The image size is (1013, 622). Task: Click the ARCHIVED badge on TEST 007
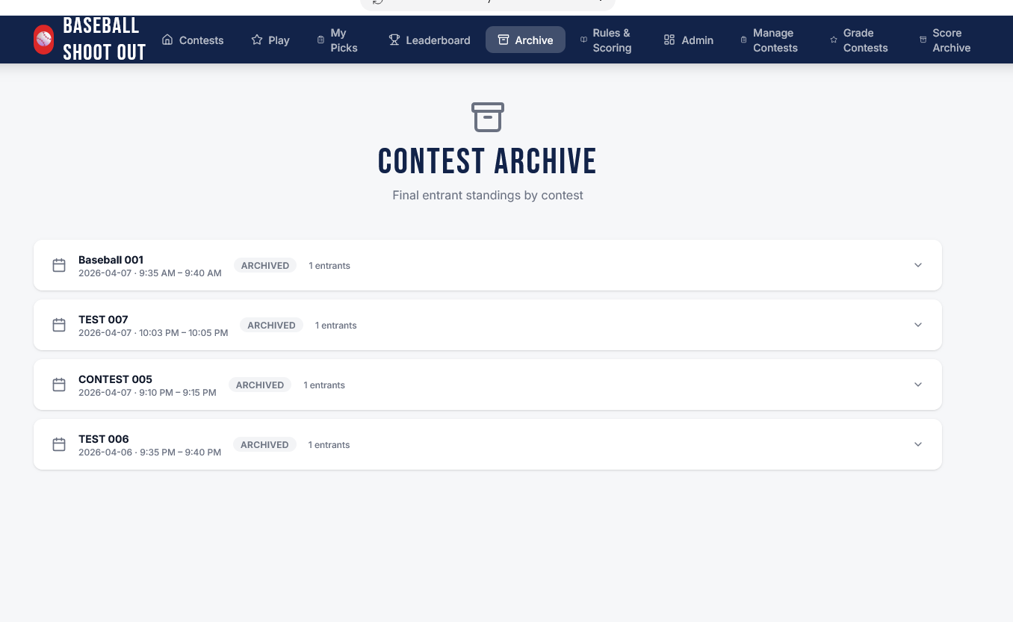pyautogui.click(x=271, y=325)
